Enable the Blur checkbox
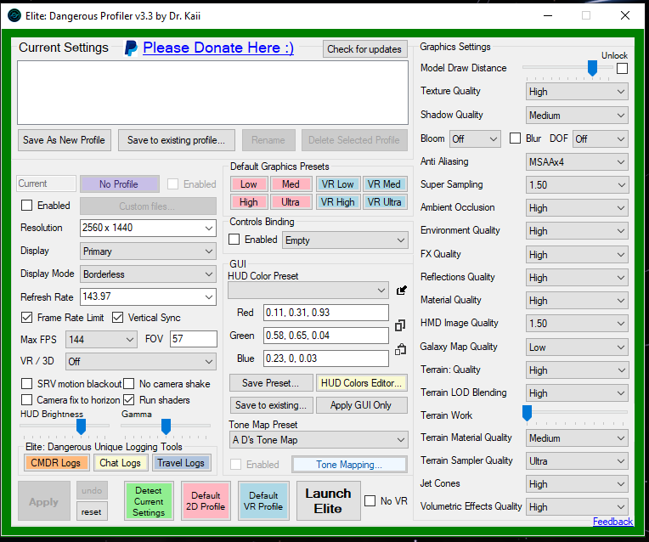 [516, 138]
